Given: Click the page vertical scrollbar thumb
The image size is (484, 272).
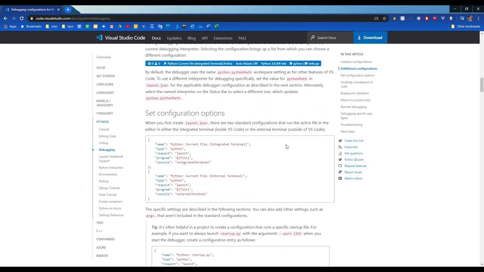Looking at the screenshot, I should [481, 85].
